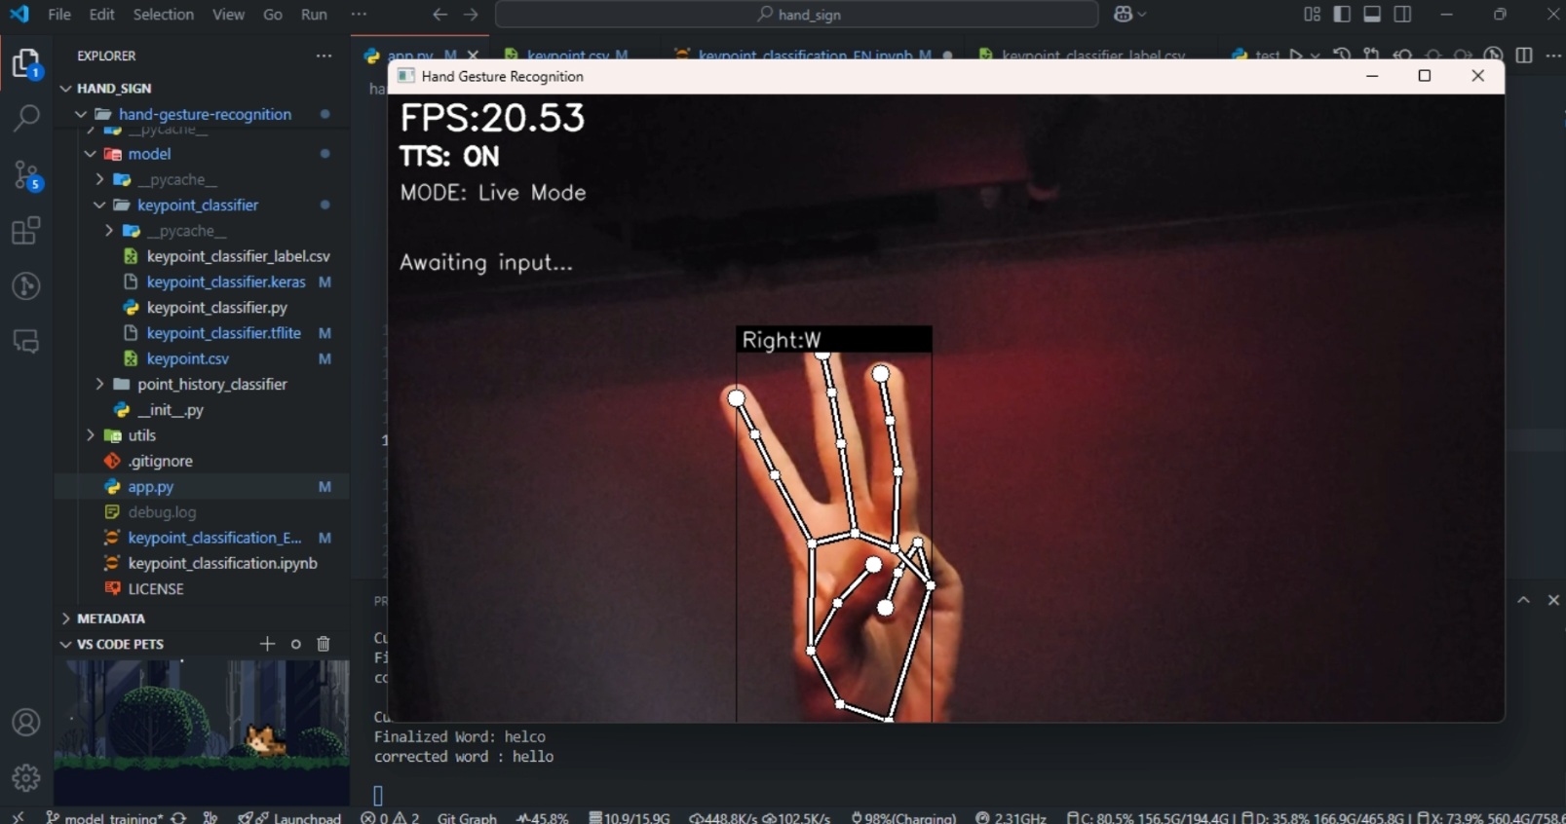Open the Edit menu
This screenshot has height=824, width=1566.
[x=101, y=15]
